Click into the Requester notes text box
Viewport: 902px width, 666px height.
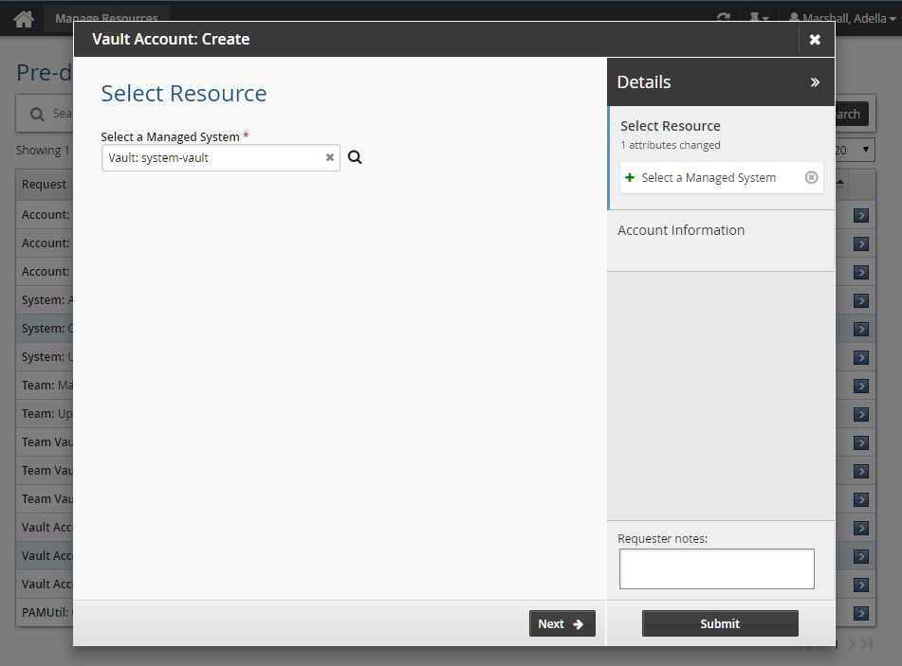pyautogui.click(x=716, y=568)
